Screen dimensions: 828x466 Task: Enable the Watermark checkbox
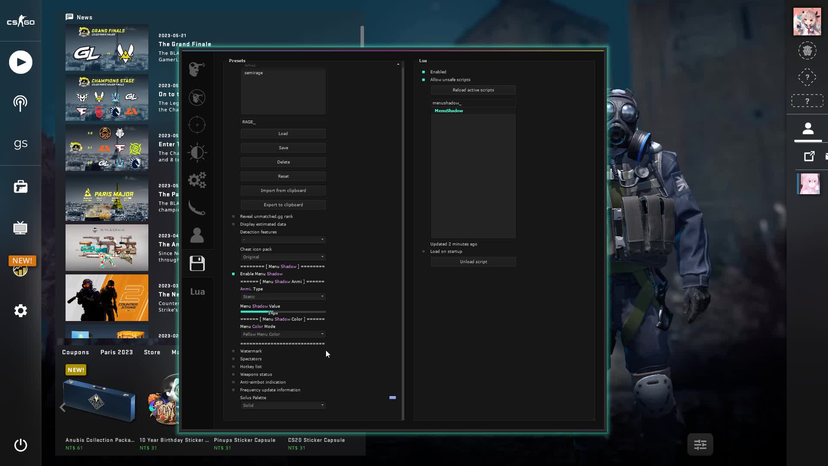point(234,351)
